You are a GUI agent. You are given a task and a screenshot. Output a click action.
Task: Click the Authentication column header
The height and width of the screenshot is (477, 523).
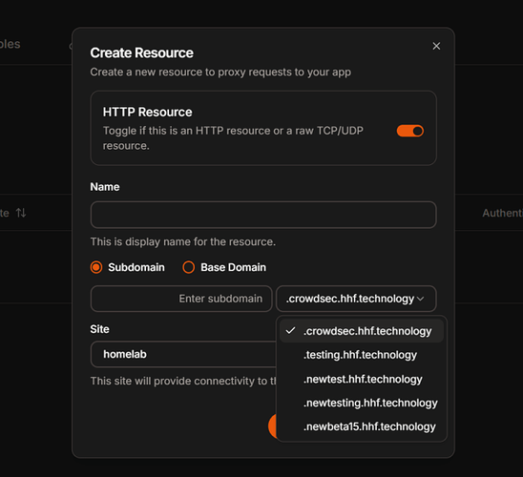(x=502, y=213)
